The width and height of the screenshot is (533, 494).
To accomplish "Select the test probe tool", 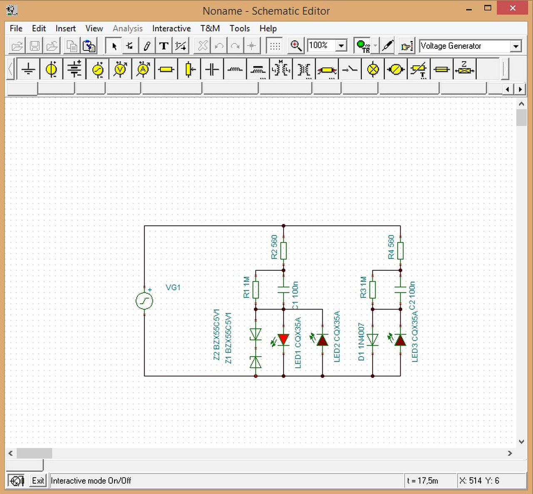I will 387,46.
